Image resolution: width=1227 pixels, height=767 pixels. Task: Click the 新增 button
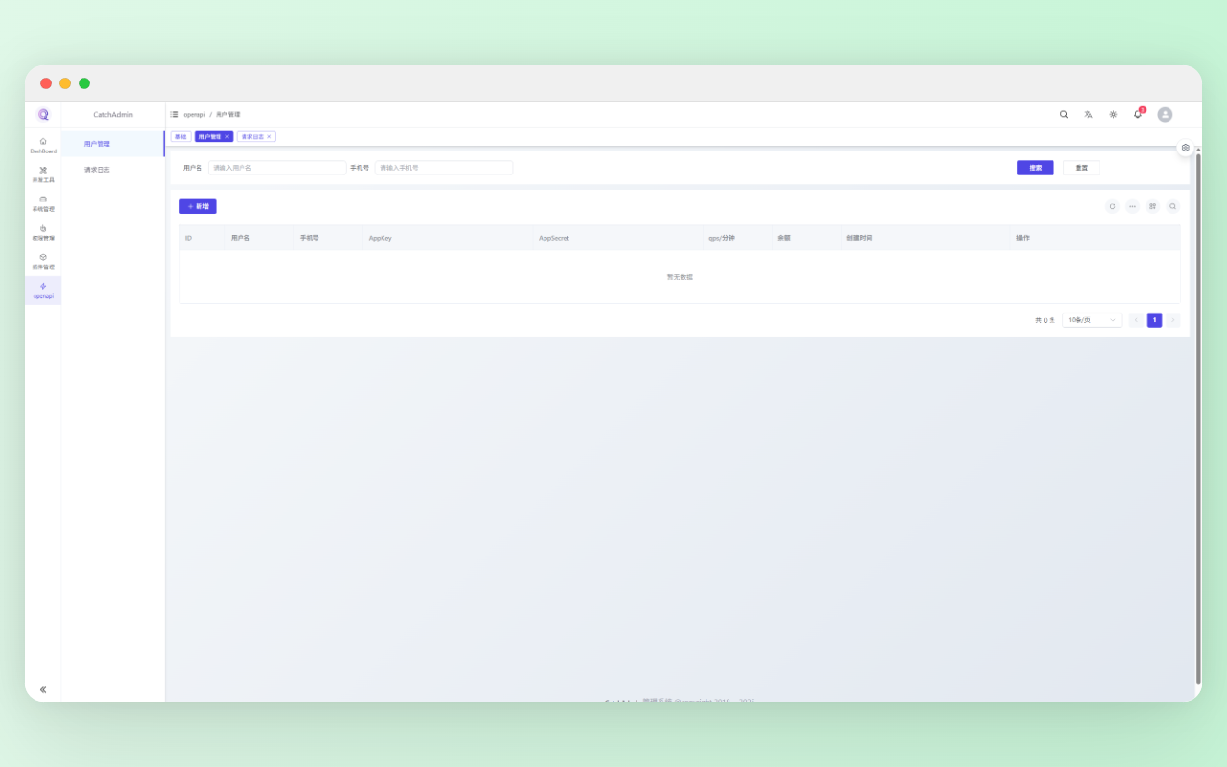point(197,206)
